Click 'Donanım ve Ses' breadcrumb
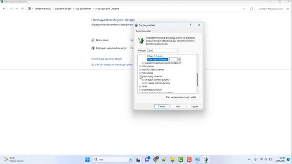Viewport: 292px width, 164px height. click(63, 9)
